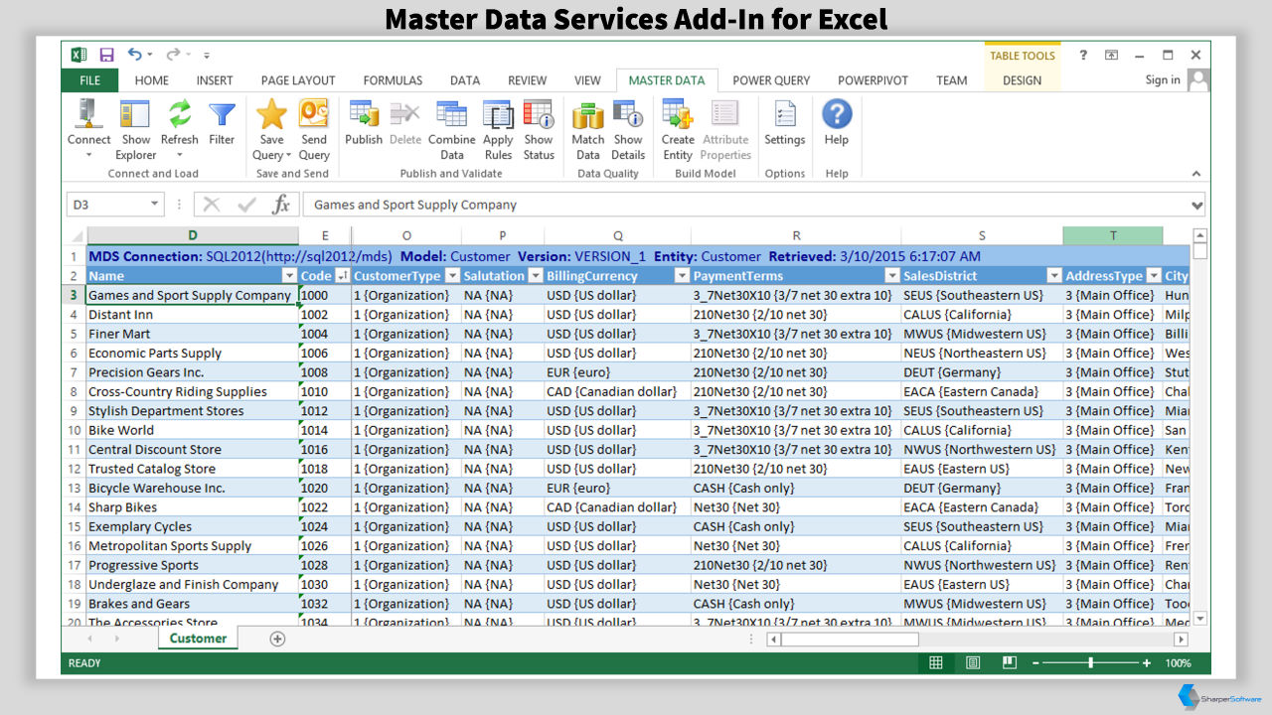The width and height of the screenshot is (1272, 715).
Task: Open the SalesDistrict filter dropdown
Action: 1054,276
